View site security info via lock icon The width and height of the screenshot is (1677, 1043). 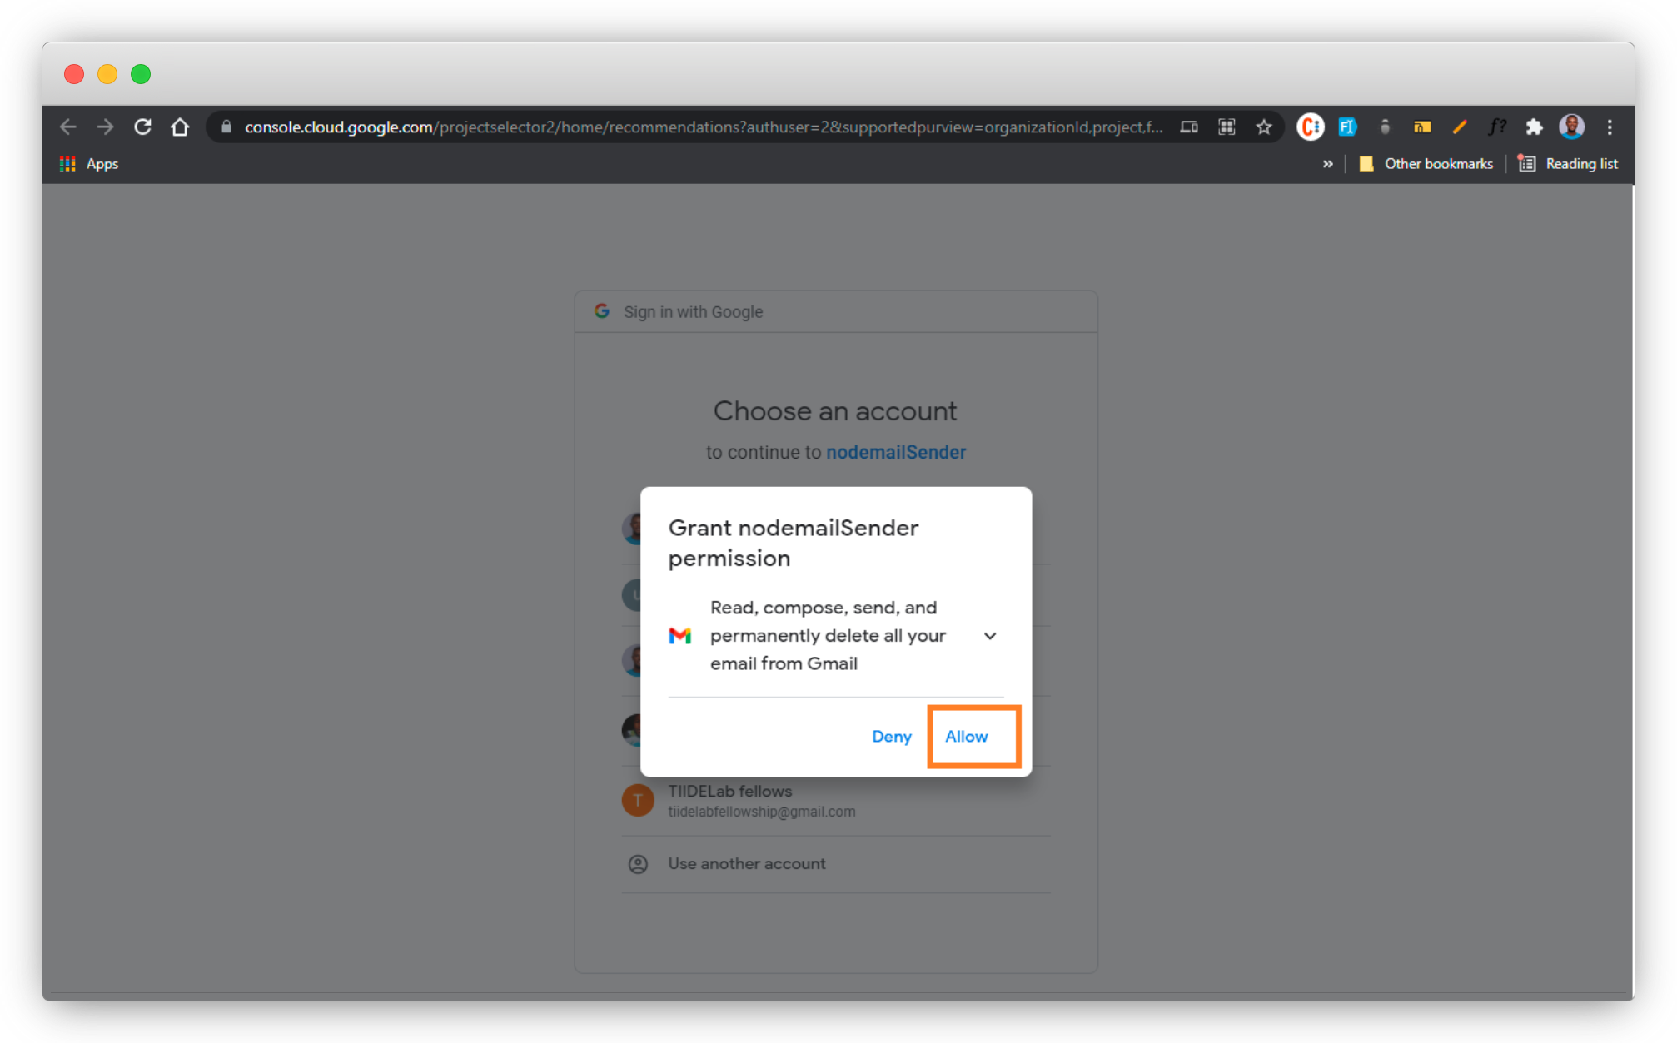click(x=226, y=127)
